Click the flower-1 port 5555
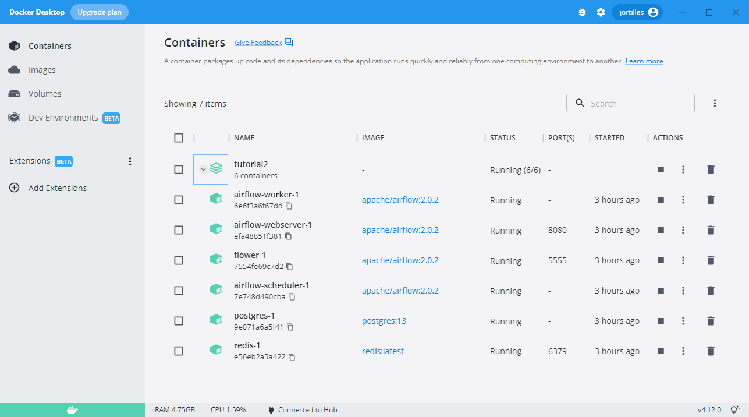 pyautogui.click(x=558, y=260)
